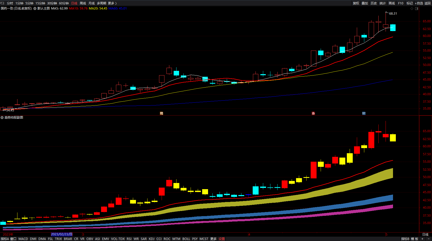Image resolution: width=432 pixels, height=241 pixels.
Task: Select the EMV indicator
Action: (x=105, y=239)
